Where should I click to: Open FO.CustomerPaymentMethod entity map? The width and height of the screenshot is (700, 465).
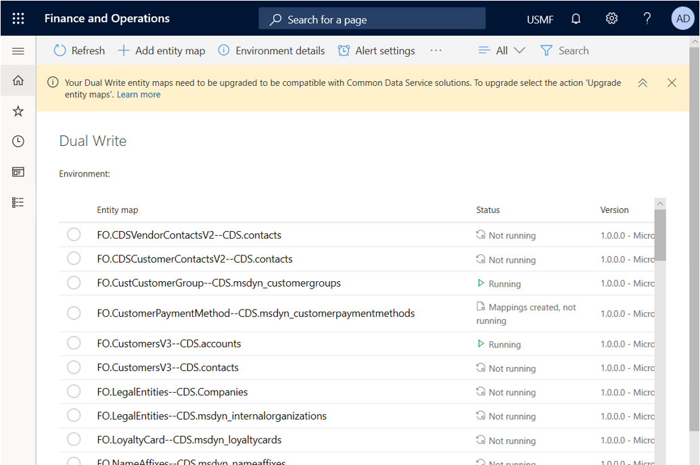tap(256, 314)
